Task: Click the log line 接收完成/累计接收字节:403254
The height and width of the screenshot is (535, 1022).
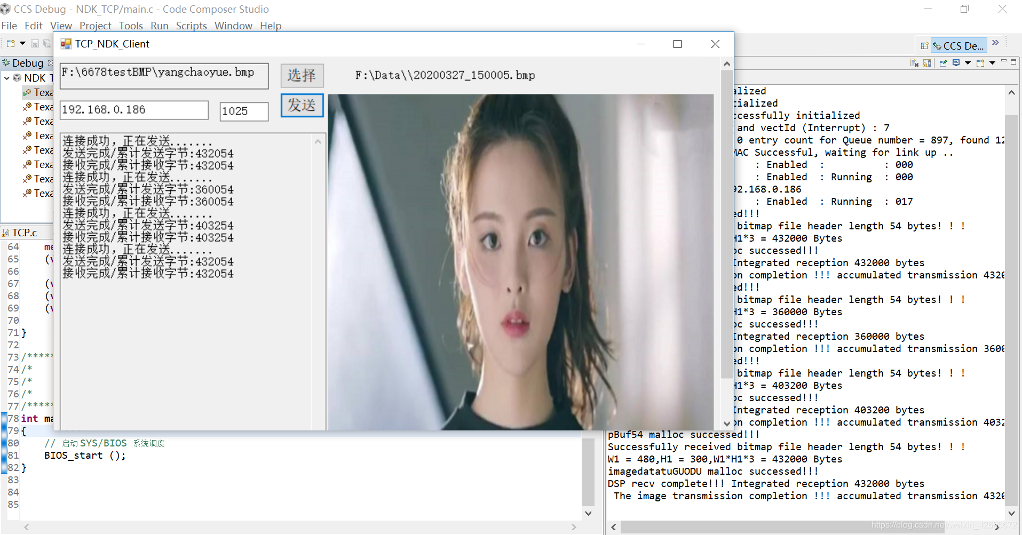Action: tap(148, 237)
